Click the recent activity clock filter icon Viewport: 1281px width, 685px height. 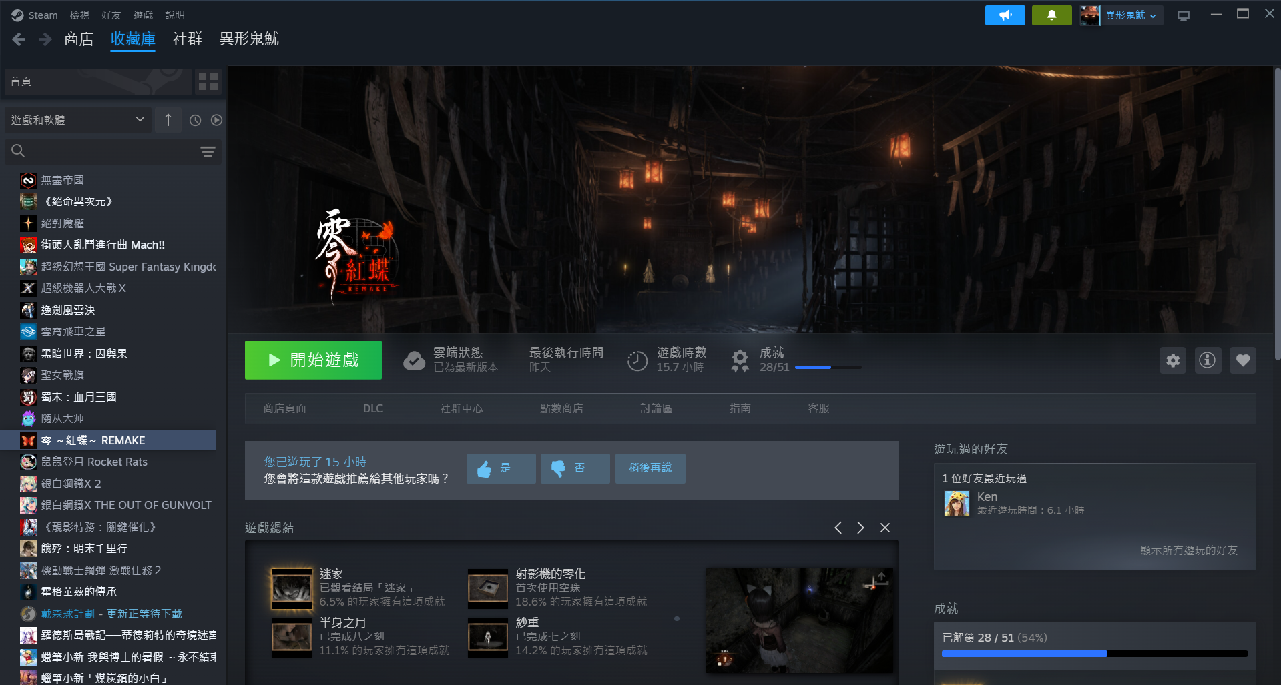(x=195, y=120)
